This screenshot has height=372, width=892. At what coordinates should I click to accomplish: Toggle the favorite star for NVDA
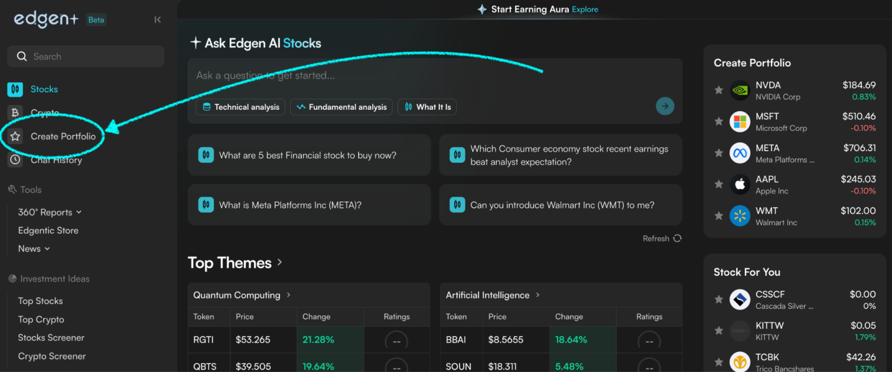(719, 91)
